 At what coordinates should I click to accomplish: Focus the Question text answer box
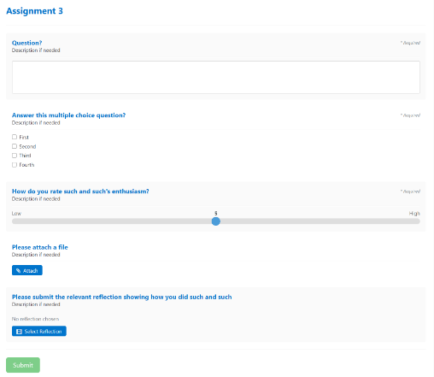[216, 77]
